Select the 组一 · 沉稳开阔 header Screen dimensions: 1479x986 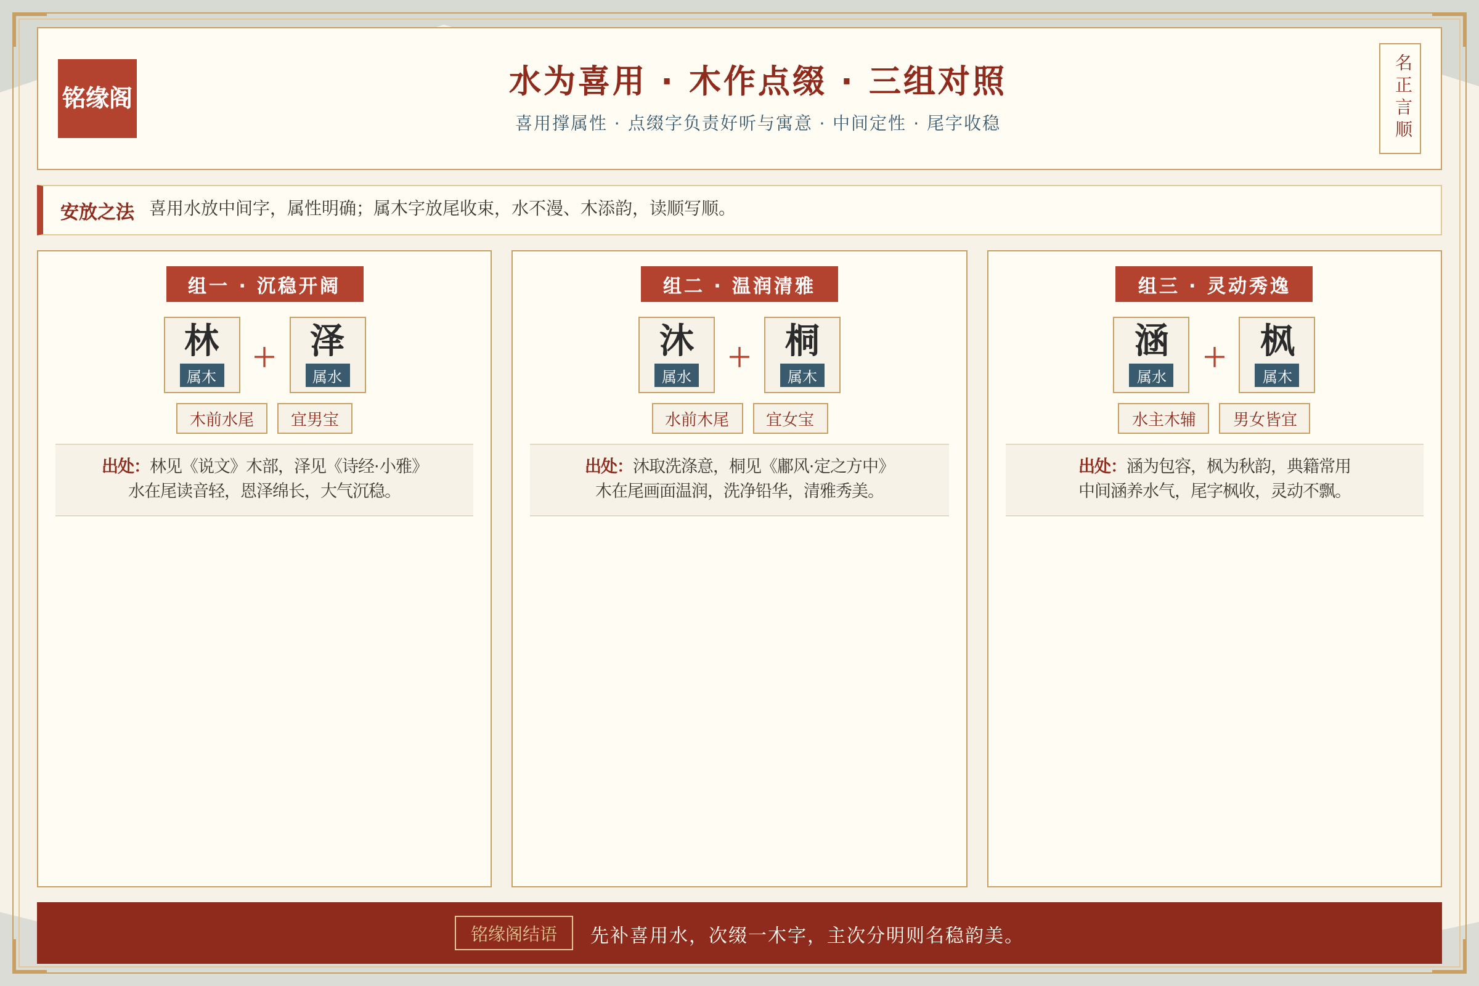click(265, 284)
